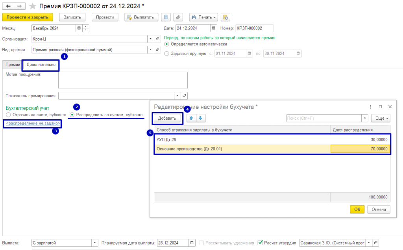Click the Мотив поощрения text area
The height and width of the screenshot is (250, 403).
123,80
